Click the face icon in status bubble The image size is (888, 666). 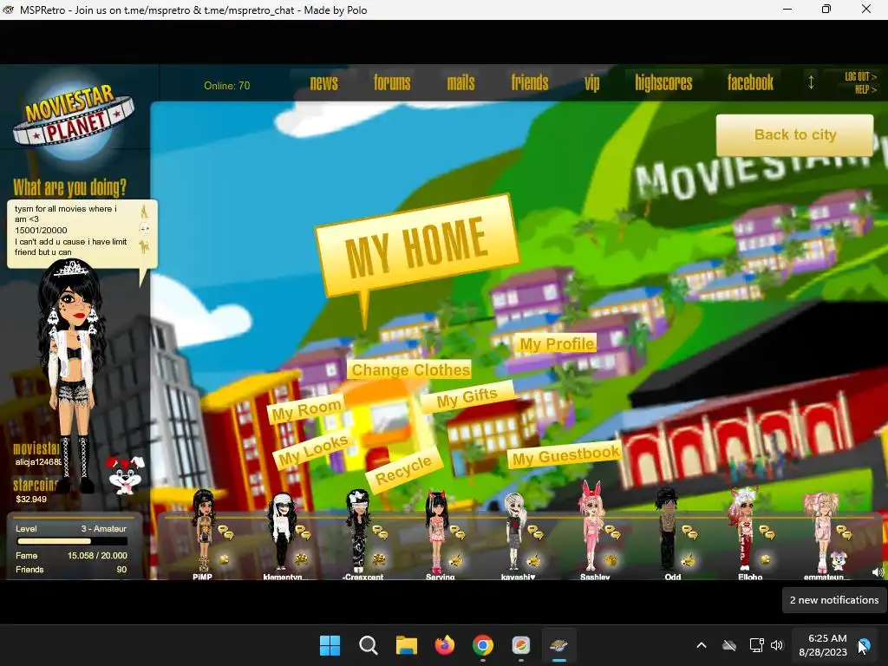pyautogui.click(x=145, y=229)
